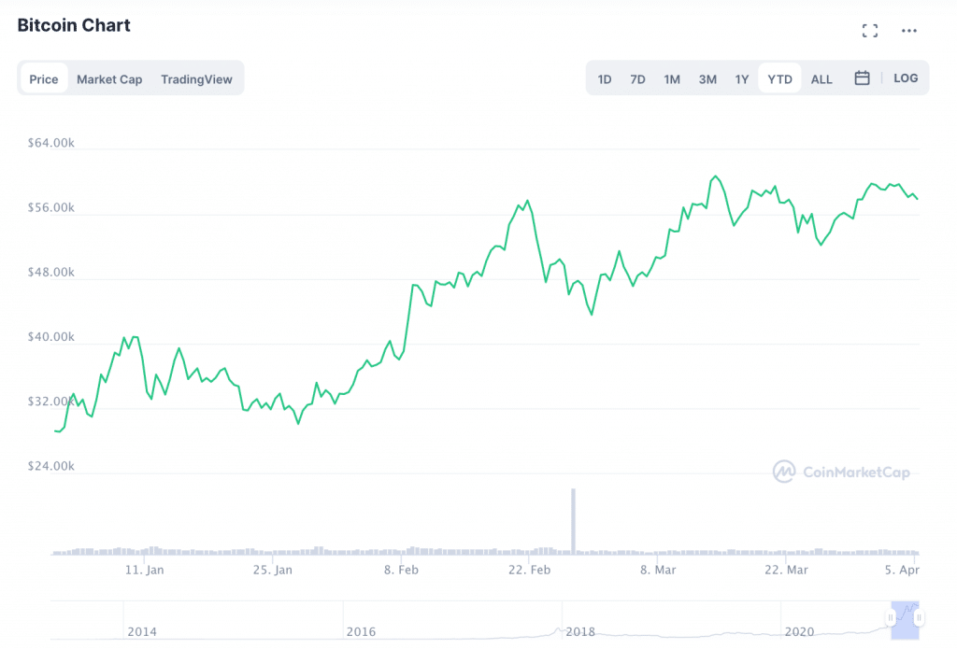957x649 pixels.
Task: Open the three-dot more options menu
Action: click(909, 31)
